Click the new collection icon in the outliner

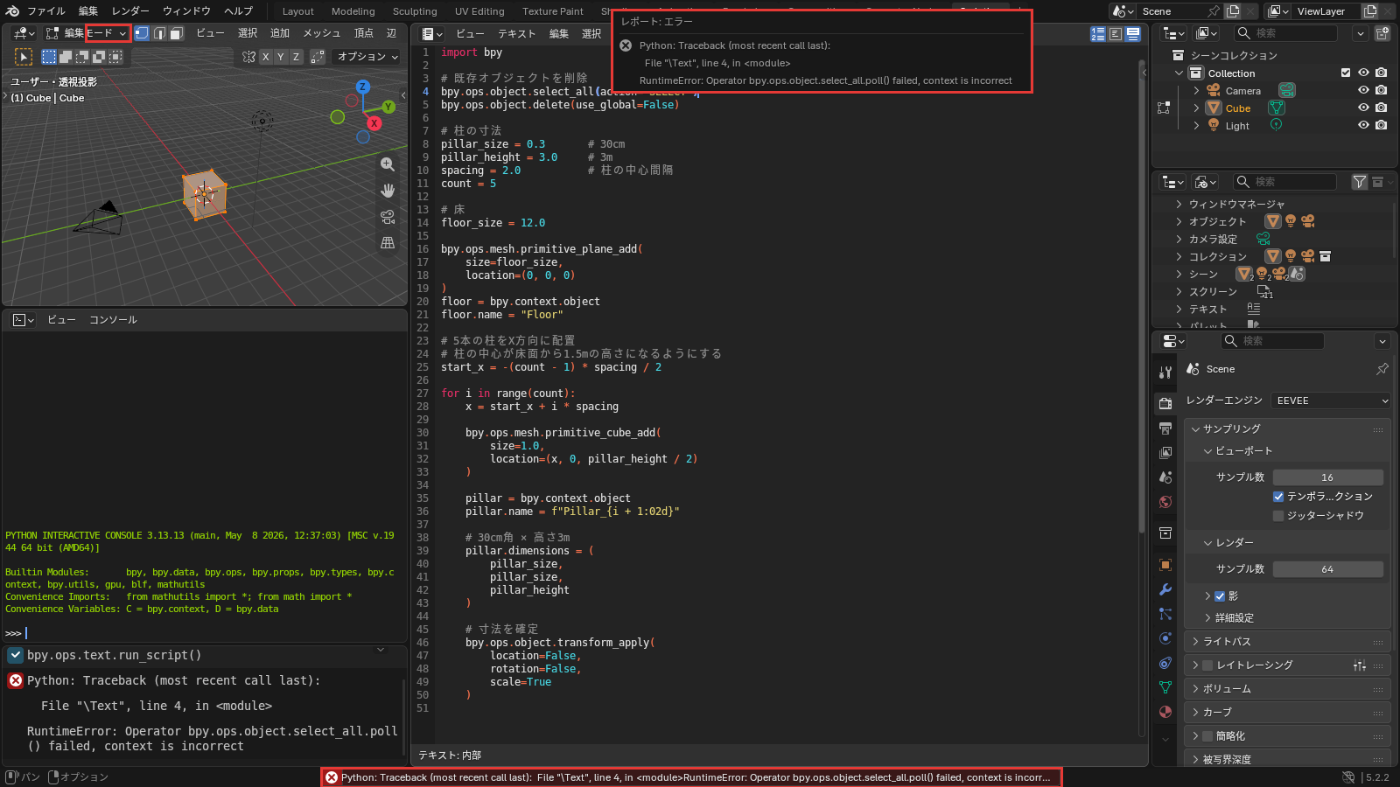click(1382, 33)
